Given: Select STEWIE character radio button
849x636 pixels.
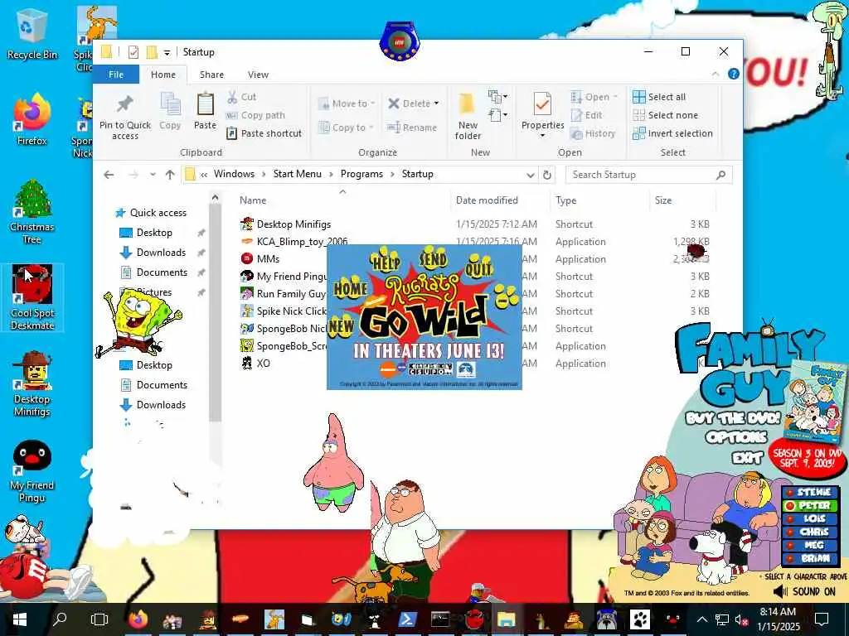Looking at the screenshot, I should point(811,492).
